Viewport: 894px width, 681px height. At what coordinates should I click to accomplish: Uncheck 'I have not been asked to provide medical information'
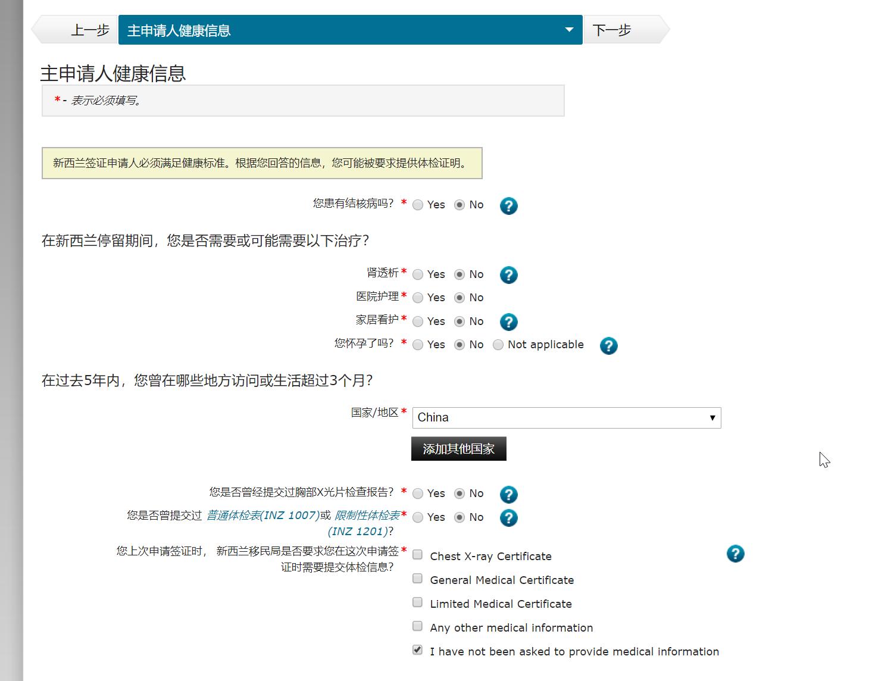(x=417, y=649)
